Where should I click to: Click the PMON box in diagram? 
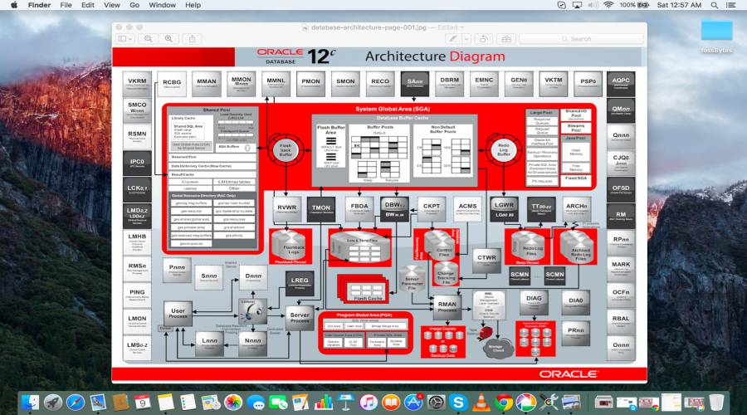point(310,84)
